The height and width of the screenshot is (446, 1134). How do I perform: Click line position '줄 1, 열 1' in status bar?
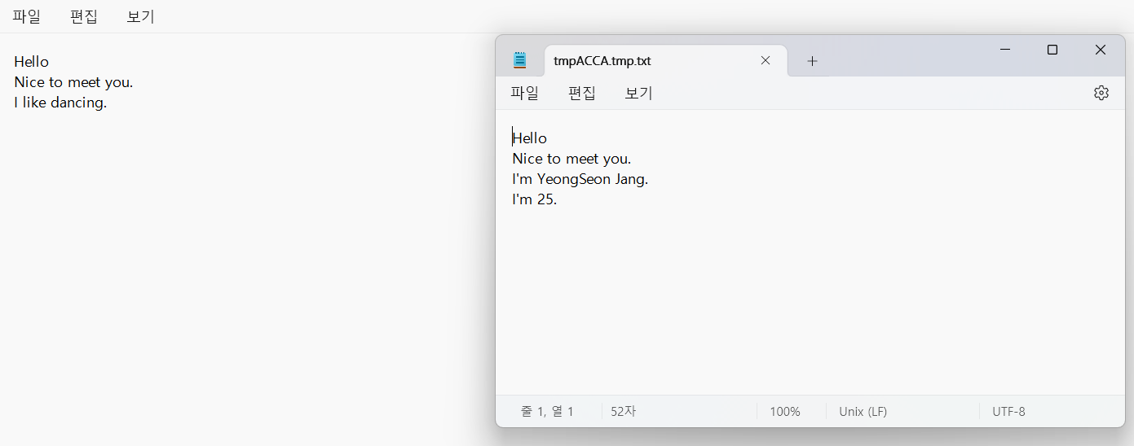pyautogui.click(x=547, y=412)
